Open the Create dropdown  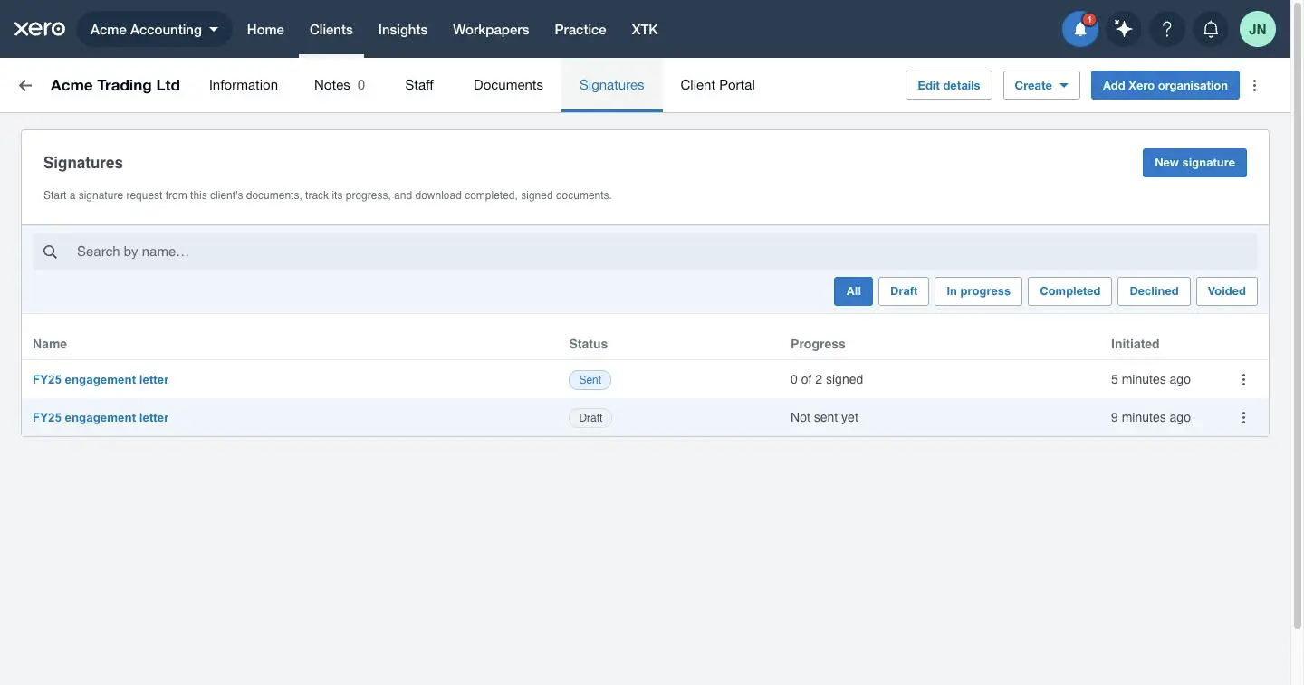(x=1041, y=85)
